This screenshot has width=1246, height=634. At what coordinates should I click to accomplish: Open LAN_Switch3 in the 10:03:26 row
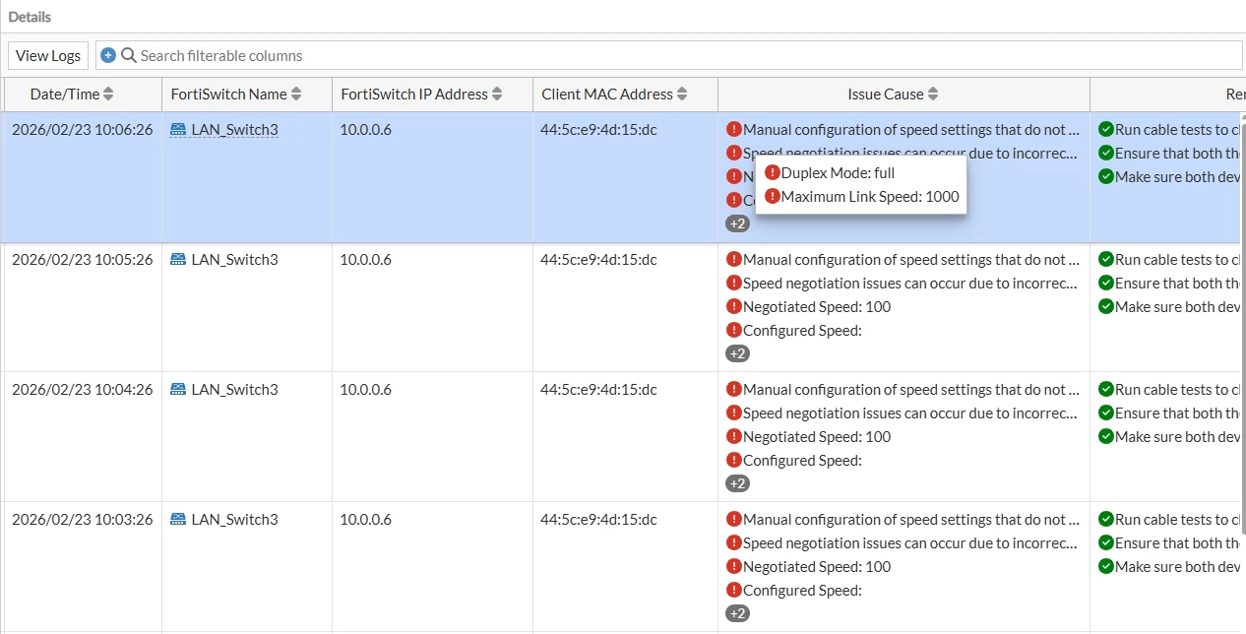234,519
